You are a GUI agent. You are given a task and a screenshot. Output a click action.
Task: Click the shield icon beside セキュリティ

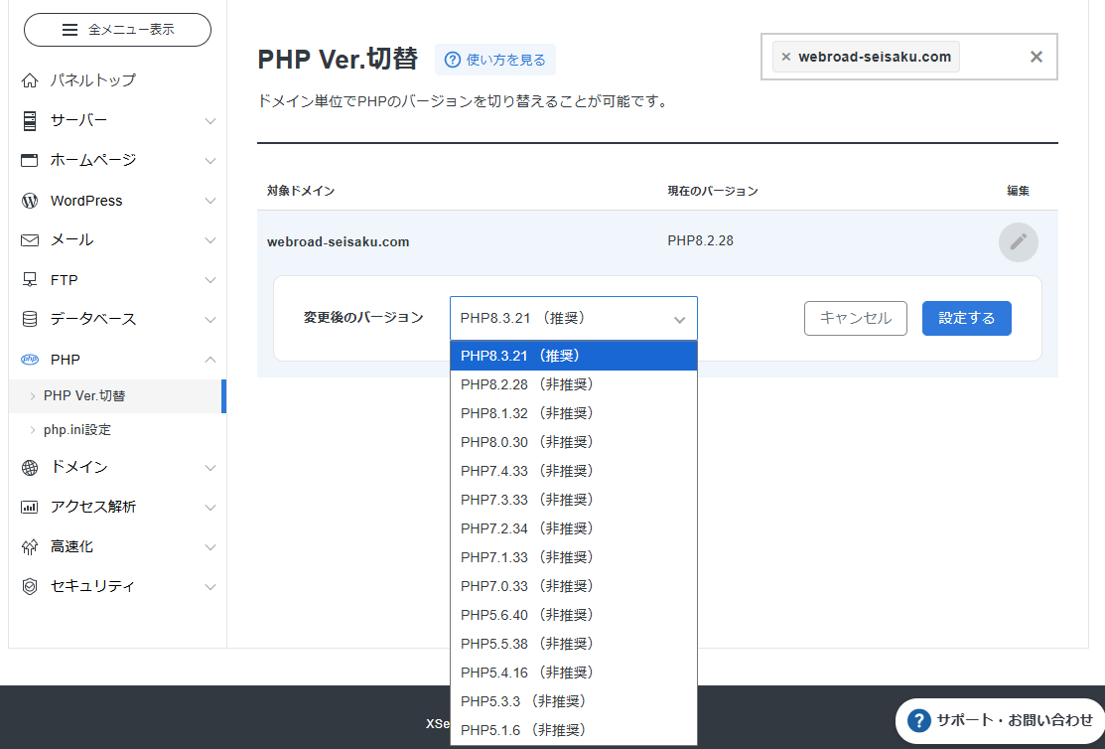pos(30,586)
